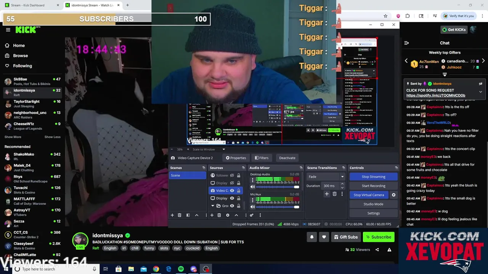Report the stream via warning icon
The height and width of the screenshot is (274, 488).
click(x=389, y=250)
